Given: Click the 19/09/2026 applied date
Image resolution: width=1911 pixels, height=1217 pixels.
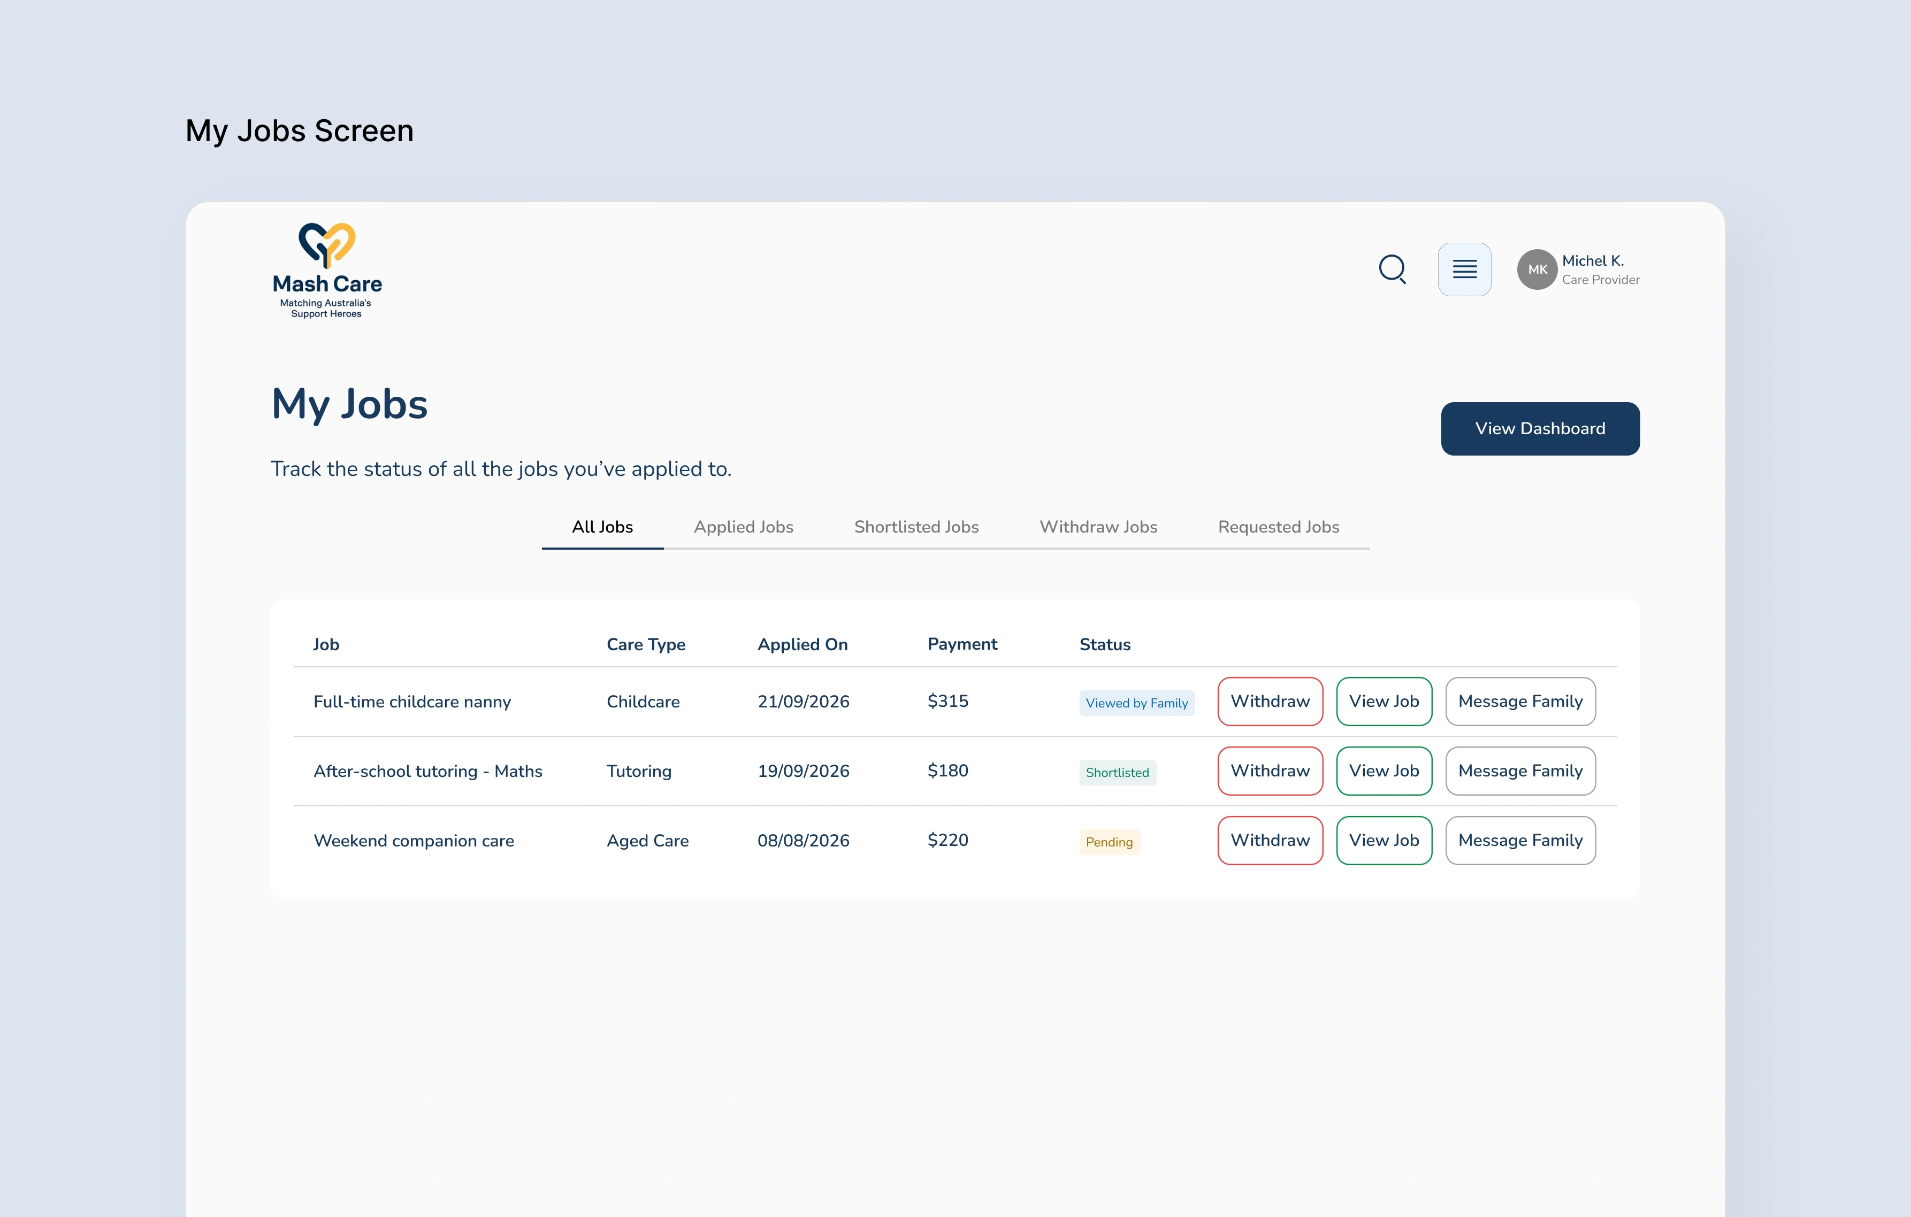Looking at the screenshot, I should point(803,771).
